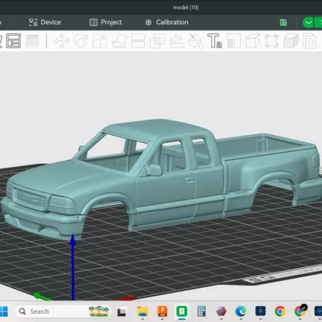
Task: Open the dark blue camera app after Edge
Action: click(260, 311)
